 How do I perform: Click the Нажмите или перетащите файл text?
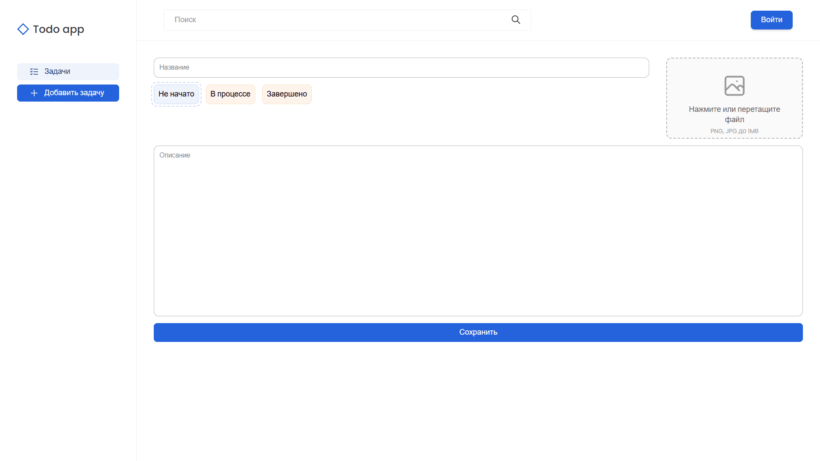tap(734, 114)
